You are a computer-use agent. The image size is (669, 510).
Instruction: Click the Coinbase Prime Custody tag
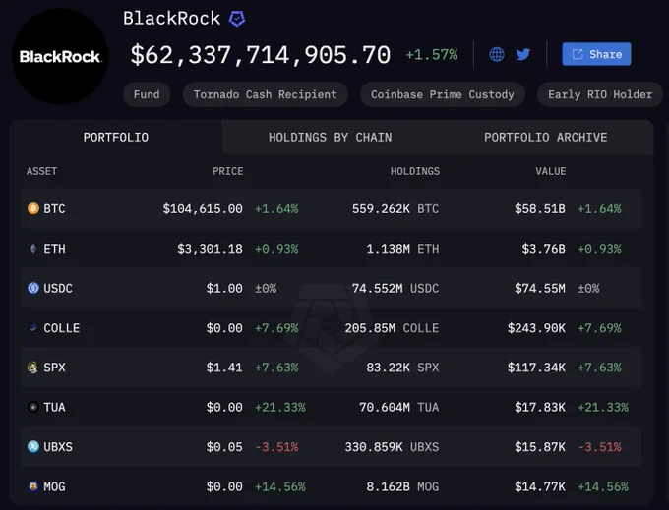[x=443, y=94]
